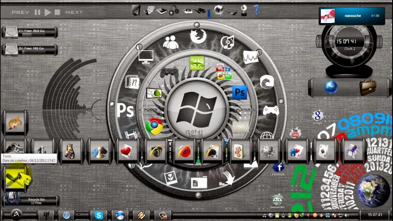The width and height of the screenshot is (393, 221).
Task: Launch Spider Solitaire from games bar
Action: click(x=352, y=151)
